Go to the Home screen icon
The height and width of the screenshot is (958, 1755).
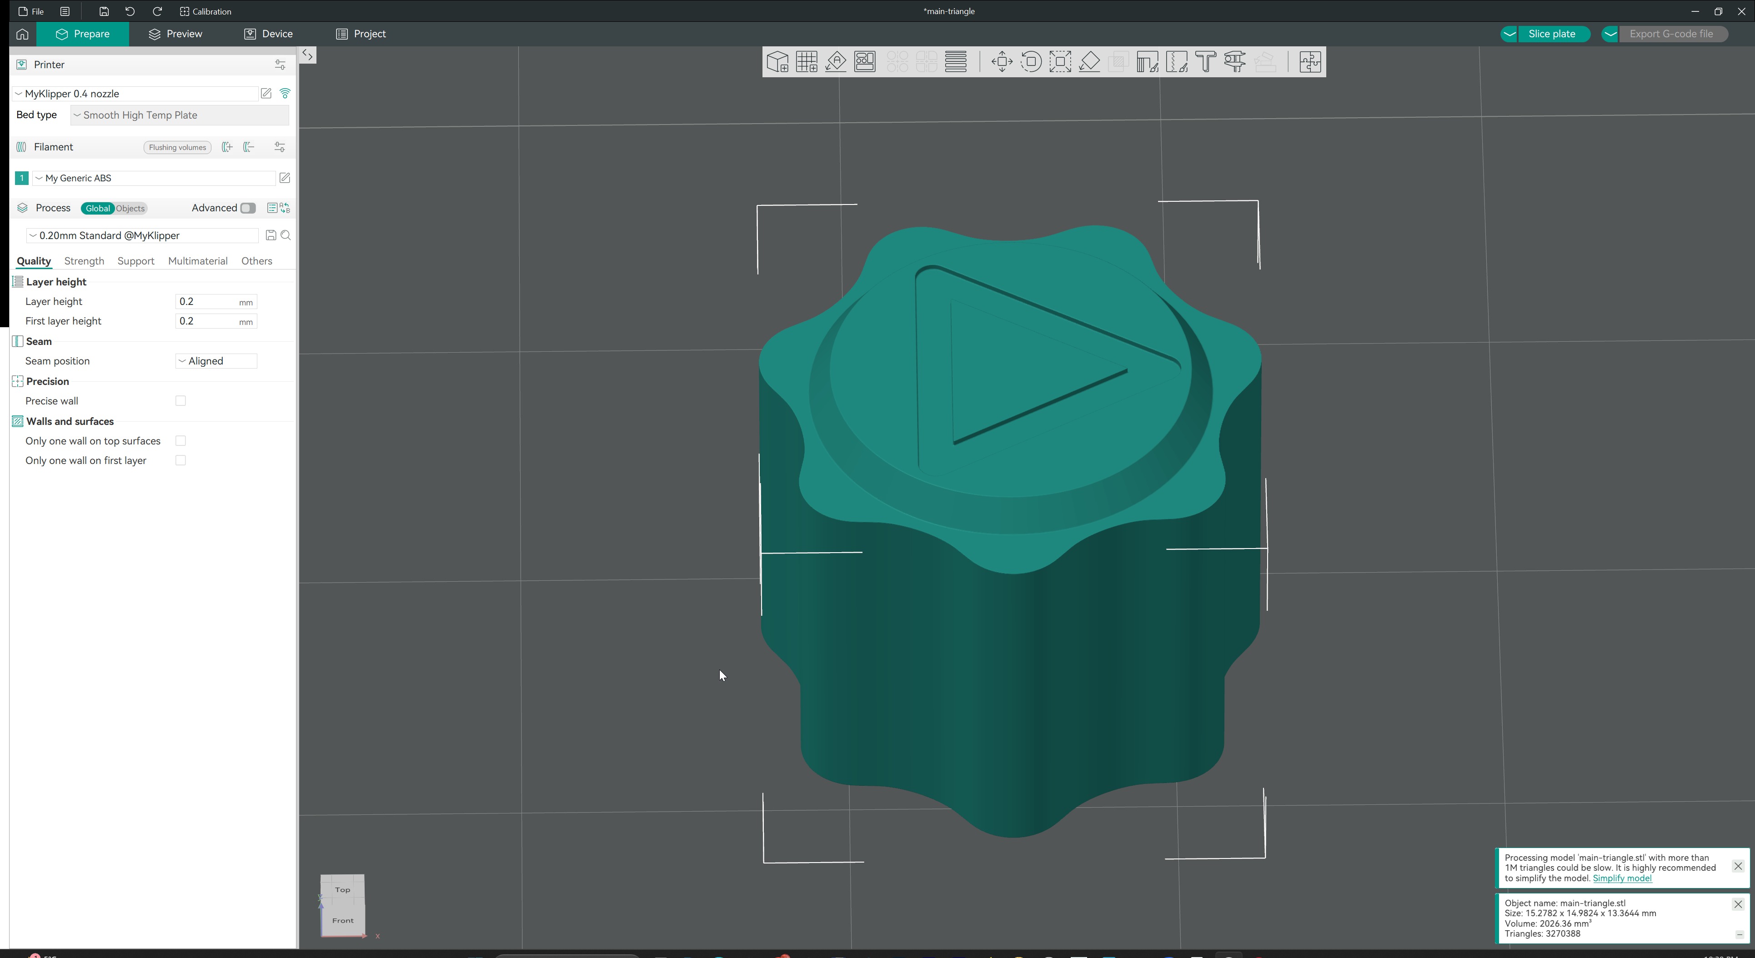(x=22, y=34)
